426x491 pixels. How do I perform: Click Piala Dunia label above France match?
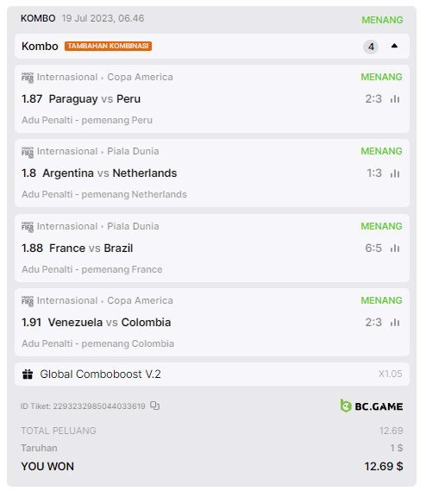[133, 226]
